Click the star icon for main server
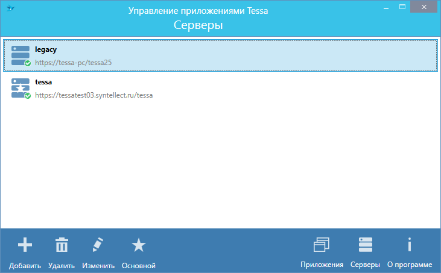Viewport: 441px width, 273px height. pos(139,245)
